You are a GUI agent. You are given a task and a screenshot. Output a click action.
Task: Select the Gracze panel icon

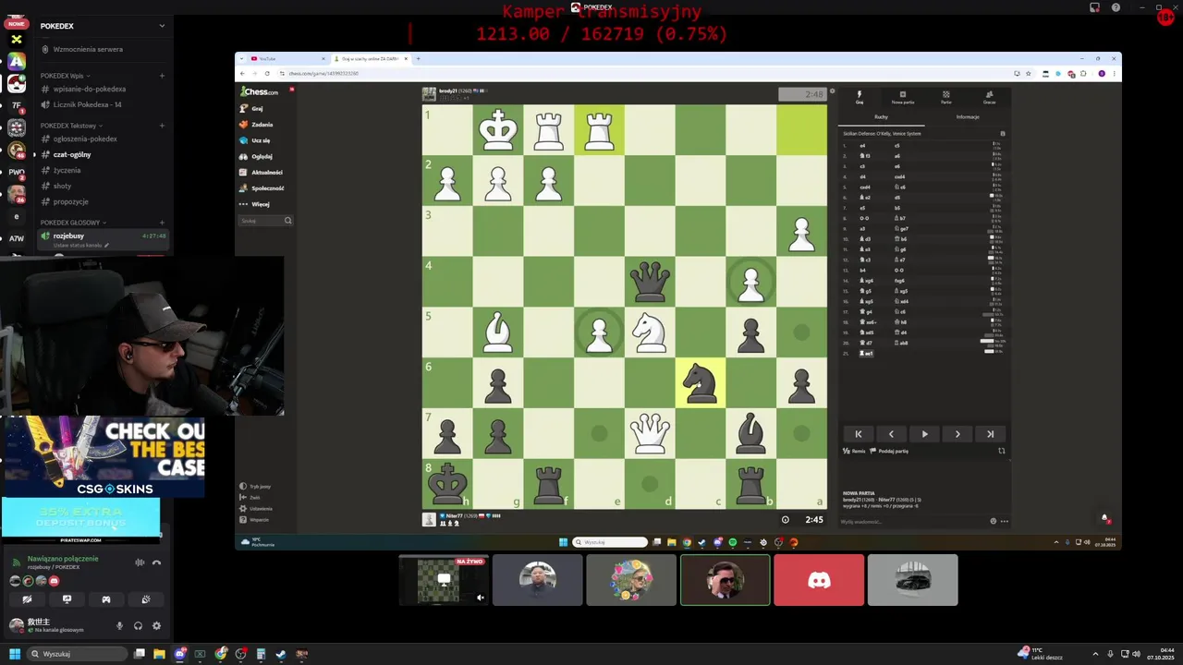point(989,97)
